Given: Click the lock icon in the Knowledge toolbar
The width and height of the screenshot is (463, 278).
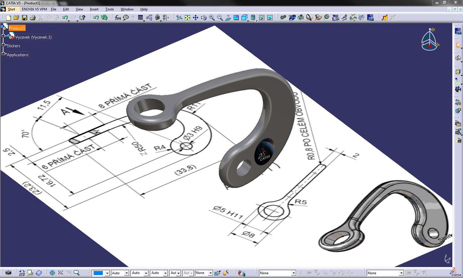Looking at the screenshot, I should (x=157, y=17).
